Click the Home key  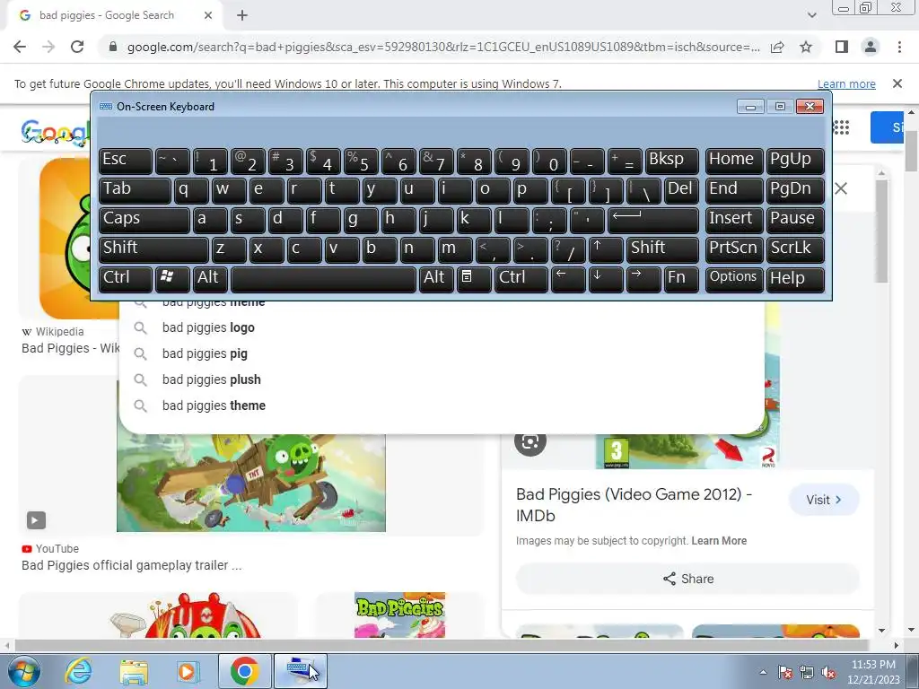(734, 161)
